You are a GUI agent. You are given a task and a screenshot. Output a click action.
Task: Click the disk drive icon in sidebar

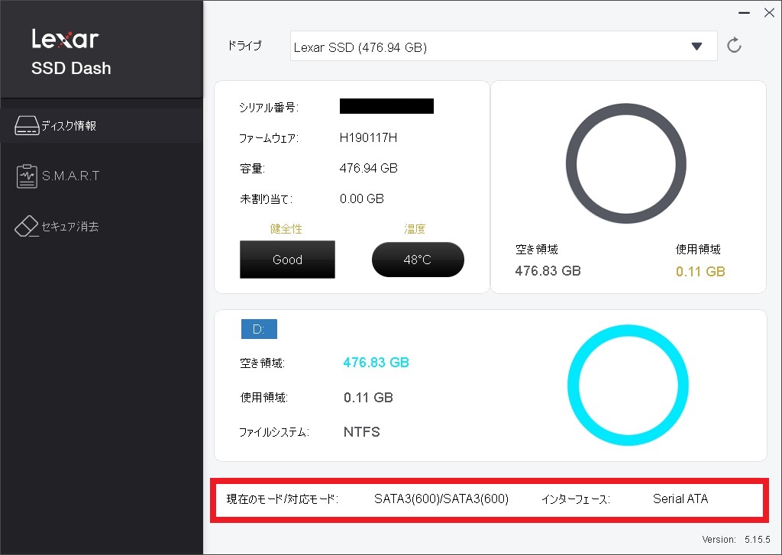pyautogui.click(x=27, y=126)
